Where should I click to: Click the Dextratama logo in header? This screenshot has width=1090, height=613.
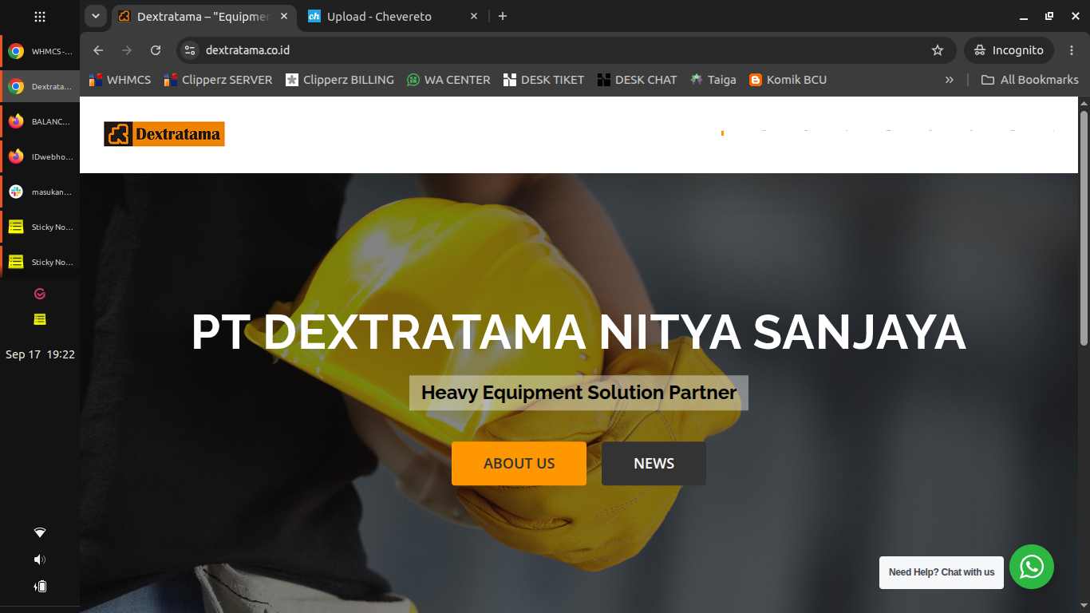click(x=164, y=134)
